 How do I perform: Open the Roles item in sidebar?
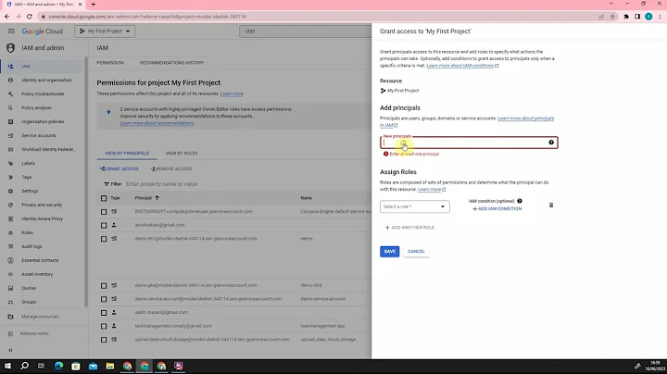click(x=27, y=232)
